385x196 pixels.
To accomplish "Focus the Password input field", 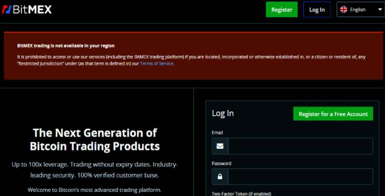I will pos(300,177).
